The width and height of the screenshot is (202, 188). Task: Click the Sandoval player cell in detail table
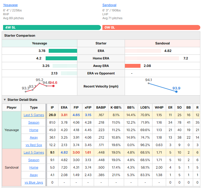12,167
